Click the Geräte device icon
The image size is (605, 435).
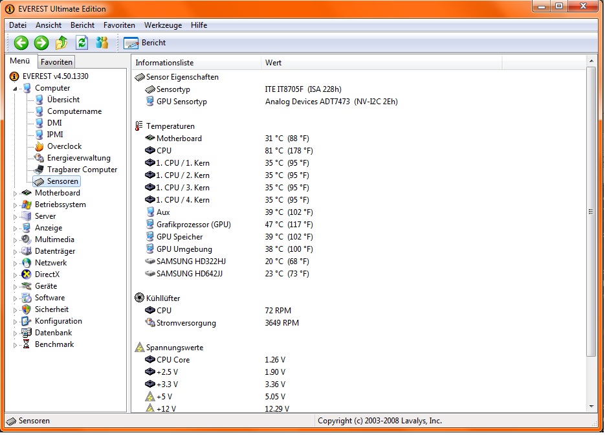tap(27, 286)
